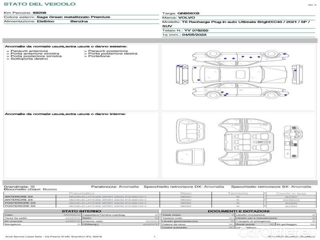320x240 pixels.
Task: Click the CarOutlet.eu watermark logo
Action: pos(276,232)
